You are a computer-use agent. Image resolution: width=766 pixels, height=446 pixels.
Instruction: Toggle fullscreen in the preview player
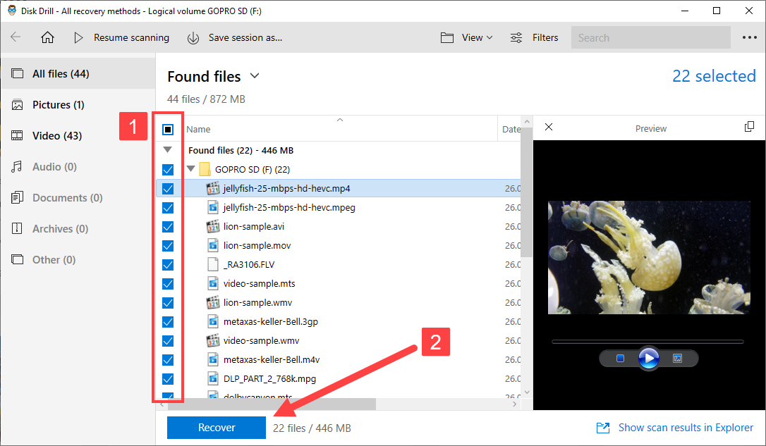pyautogui.click(x=677, y=358)
